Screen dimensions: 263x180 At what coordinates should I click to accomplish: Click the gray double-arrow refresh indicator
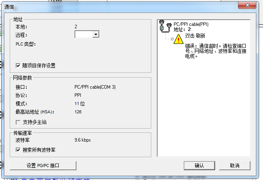click(x=172, y=39)
